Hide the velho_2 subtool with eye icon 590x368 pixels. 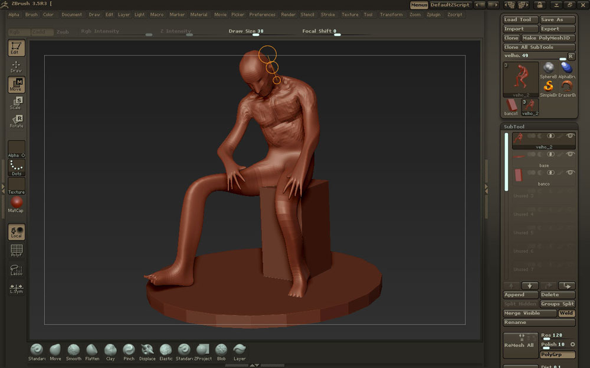(x=570, y=135)
